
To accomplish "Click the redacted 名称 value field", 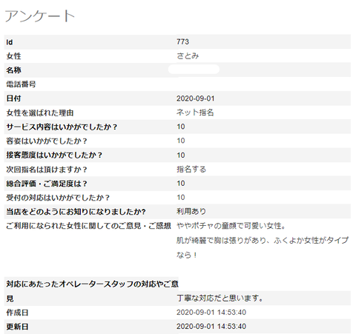I will coord(194,70).
